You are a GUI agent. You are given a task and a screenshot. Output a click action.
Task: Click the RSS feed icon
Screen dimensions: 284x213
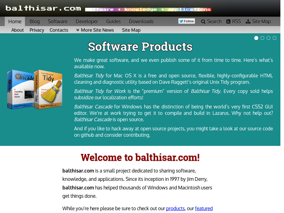(x=229, y=22)
